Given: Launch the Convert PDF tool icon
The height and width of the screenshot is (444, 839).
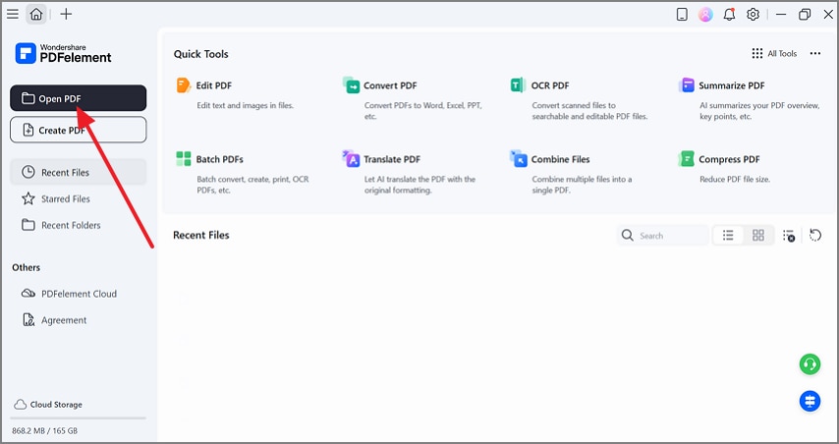Looking at the screenshot, I should 351,85.
